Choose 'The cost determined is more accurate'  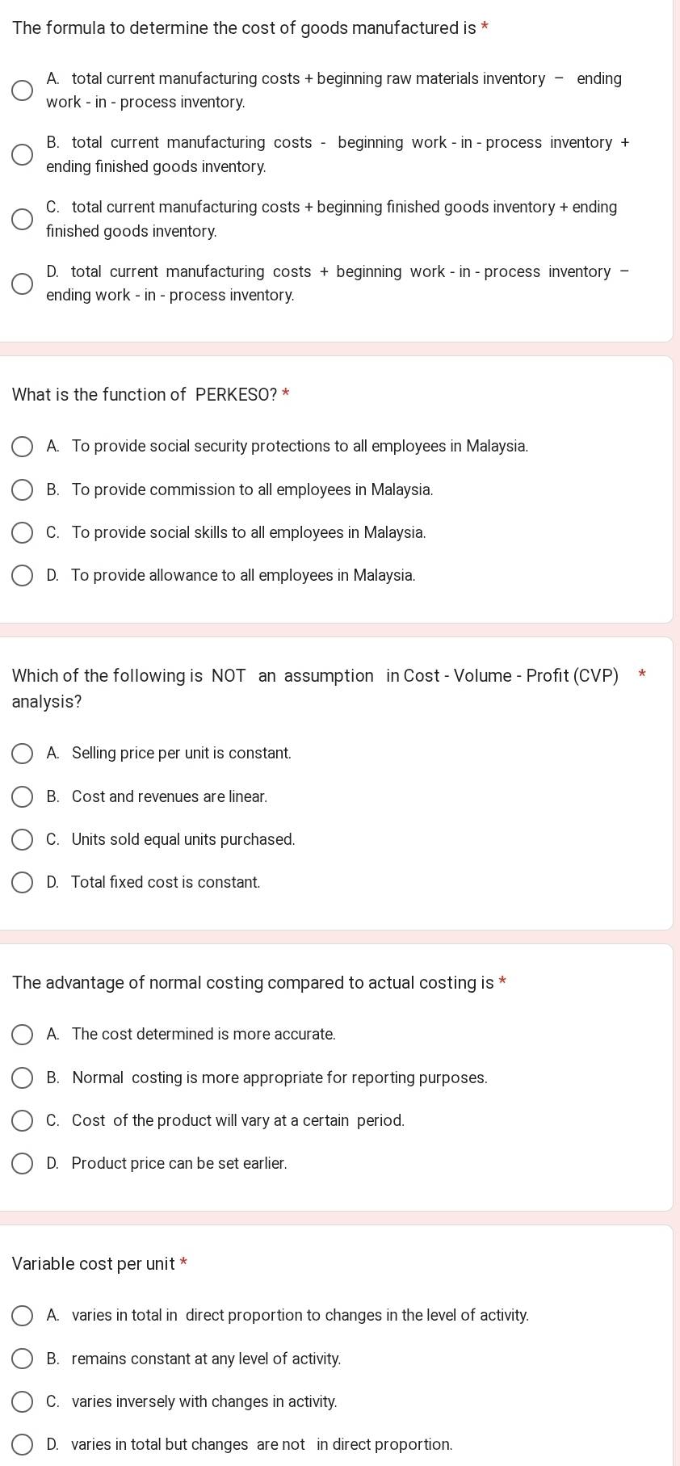click(x=22, y=1035)
